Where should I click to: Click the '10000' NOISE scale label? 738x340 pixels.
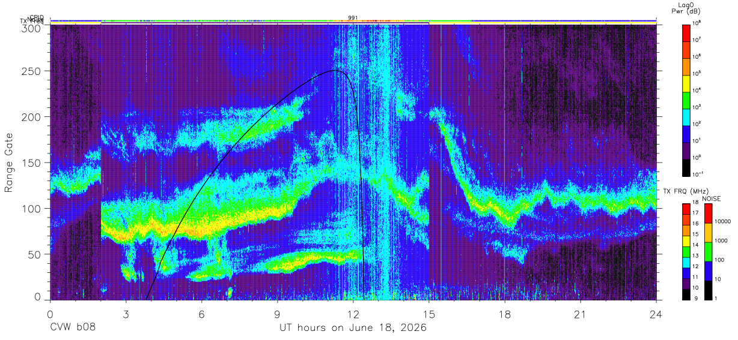click(x=724, y=222)
